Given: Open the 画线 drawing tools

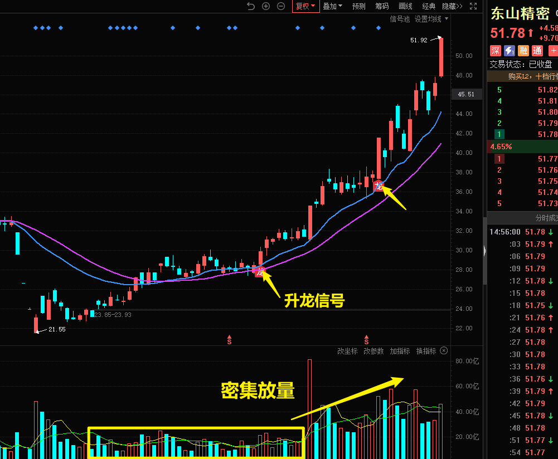Looking at the screenshot, I should coord(405,6).
